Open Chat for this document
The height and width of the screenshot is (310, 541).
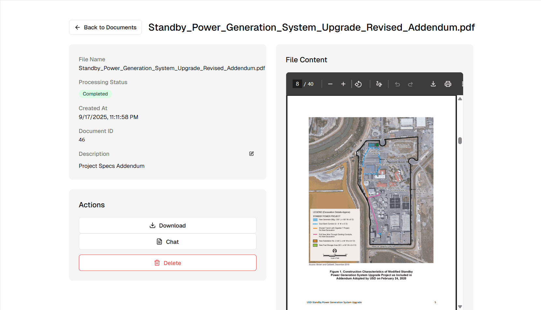168,242
